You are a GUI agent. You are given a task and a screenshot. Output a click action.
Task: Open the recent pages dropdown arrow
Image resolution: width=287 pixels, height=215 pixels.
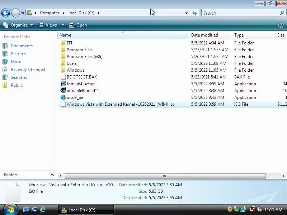(x=23, y=13)
